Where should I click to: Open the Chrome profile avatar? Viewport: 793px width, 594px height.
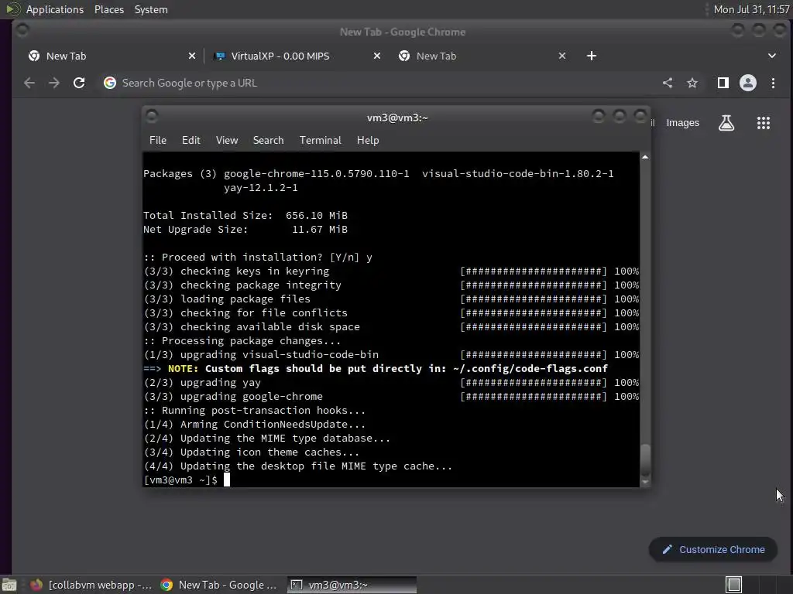[748, 83]
